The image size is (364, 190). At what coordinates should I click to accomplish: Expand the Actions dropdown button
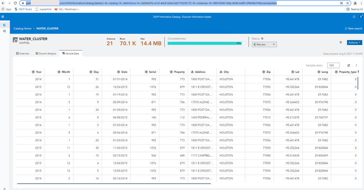pyautogui.click(x=354, y=43)
